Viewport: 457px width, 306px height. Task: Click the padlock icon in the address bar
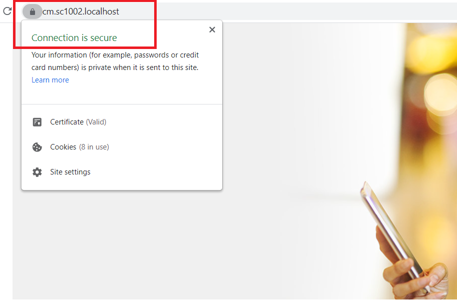pos(33,11)
